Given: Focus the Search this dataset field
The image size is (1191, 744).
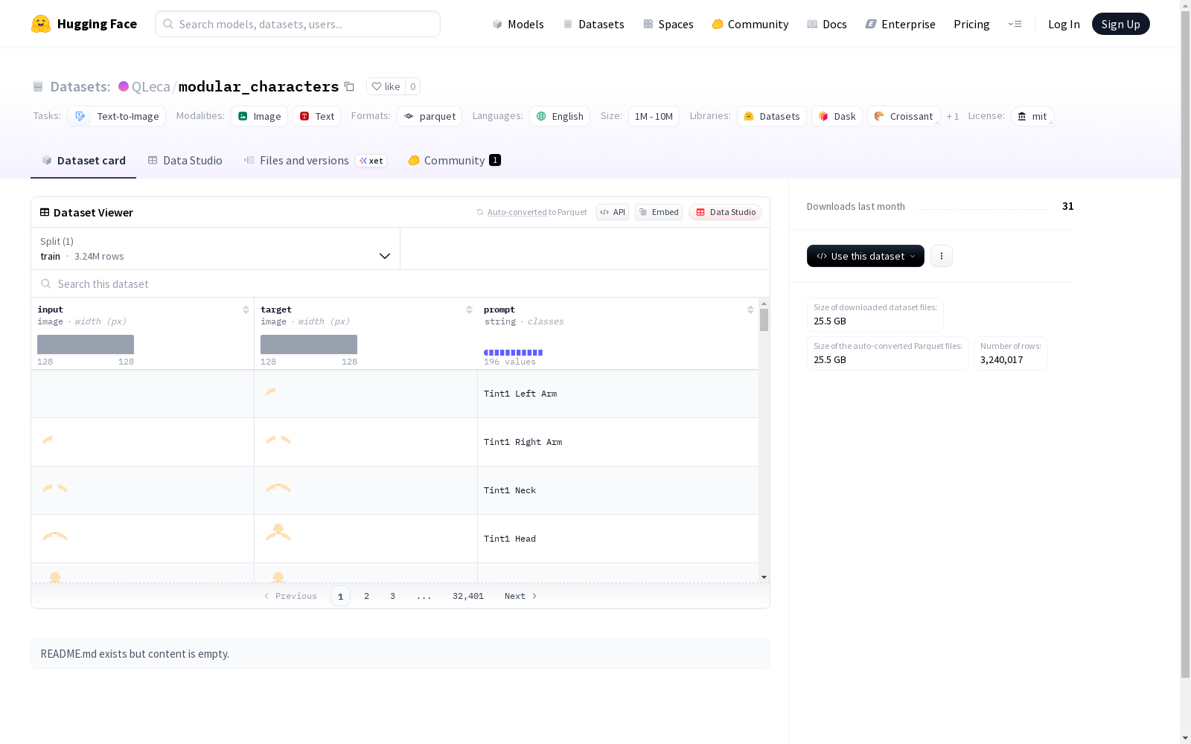Looking at the screenshot, I should click(x=400, y=283).
